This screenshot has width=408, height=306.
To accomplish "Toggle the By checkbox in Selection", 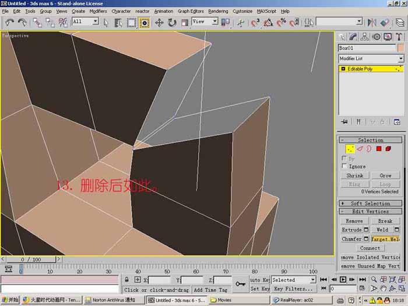I will tap(344, 158).
